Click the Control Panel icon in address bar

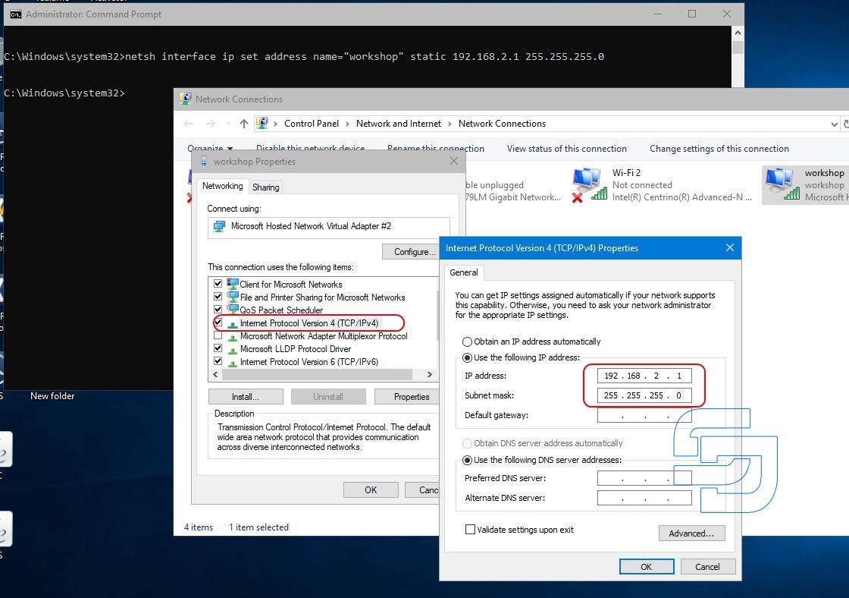tap(265, 123)
